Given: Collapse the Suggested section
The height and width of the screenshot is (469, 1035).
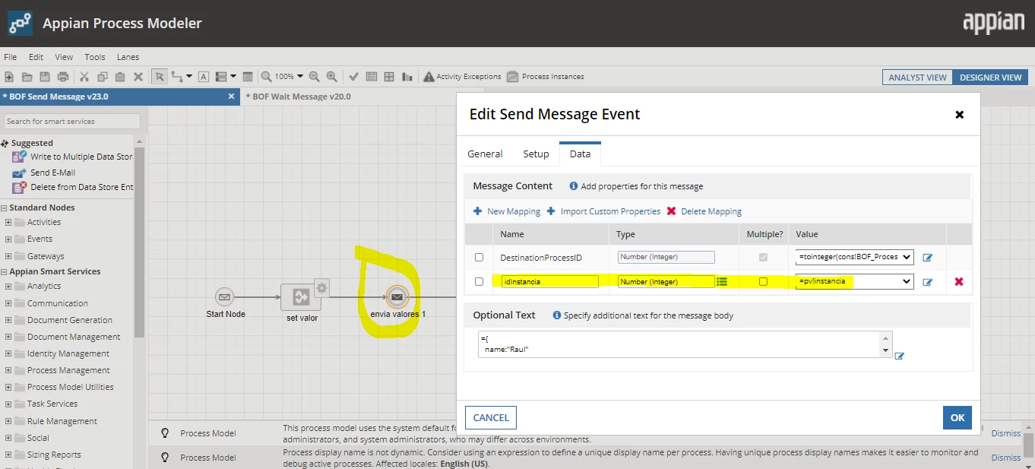Looking at the screenshot, I should 5,143.
